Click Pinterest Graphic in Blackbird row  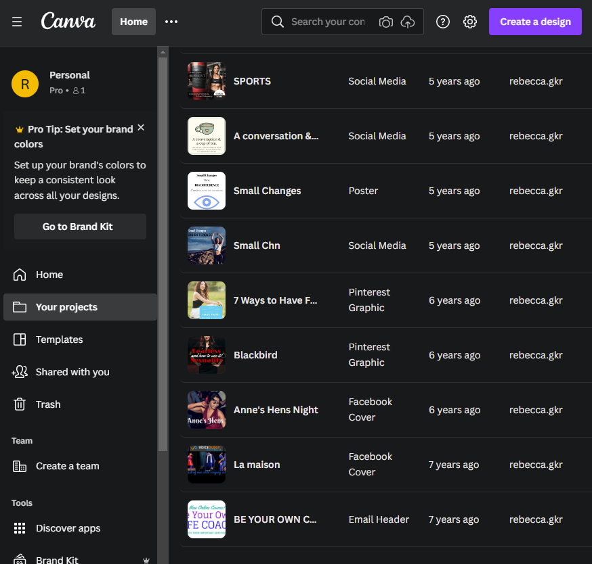[x=369, y=355]
